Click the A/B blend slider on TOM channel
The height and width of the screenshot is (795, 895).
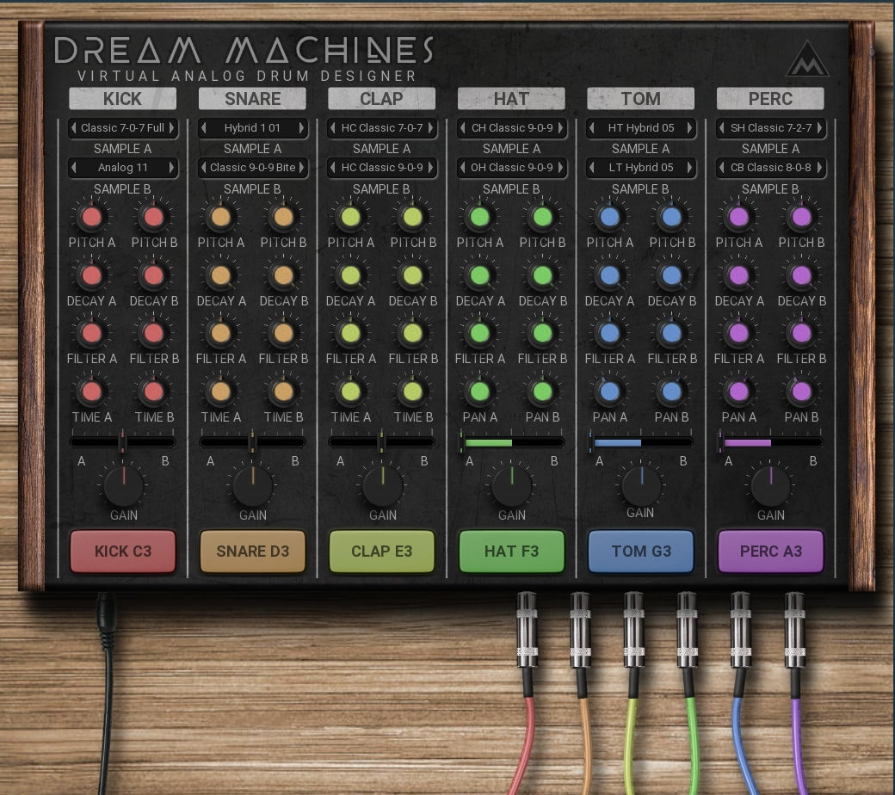641,441
